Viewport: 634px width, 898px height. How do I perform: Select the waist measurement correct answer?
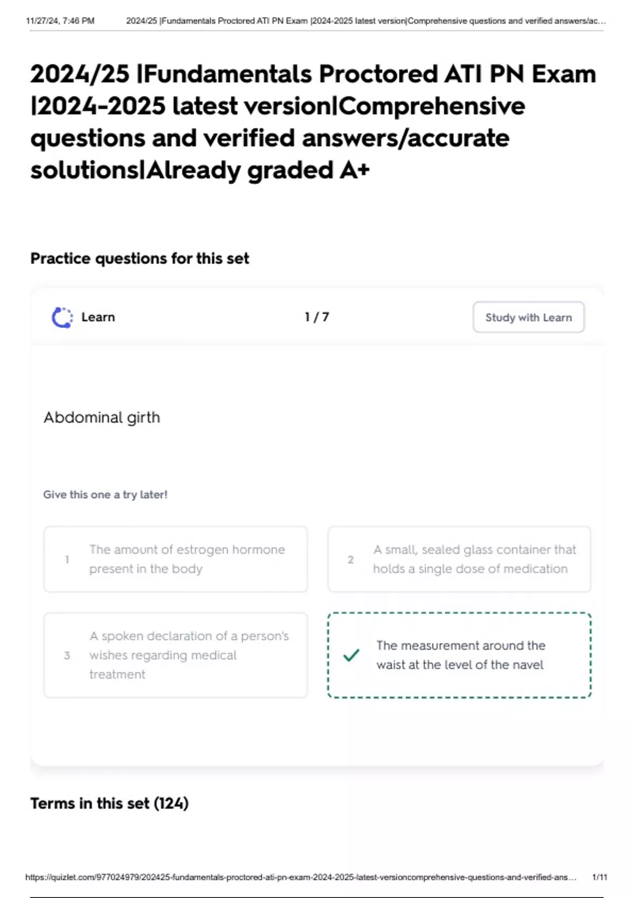click(x=460, y=655)
